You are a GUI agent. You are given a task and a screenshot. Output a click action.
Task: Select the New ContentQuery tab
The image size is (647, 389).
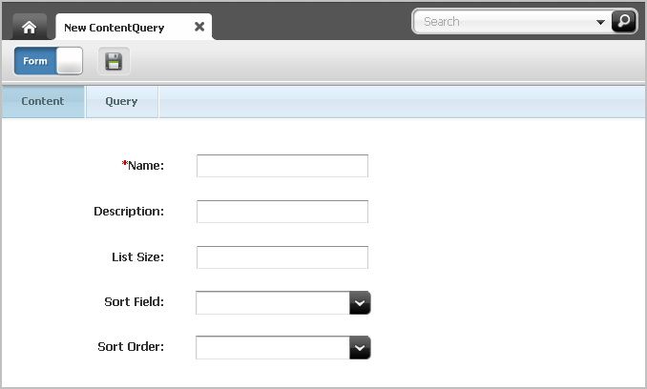tap(134, 28)
